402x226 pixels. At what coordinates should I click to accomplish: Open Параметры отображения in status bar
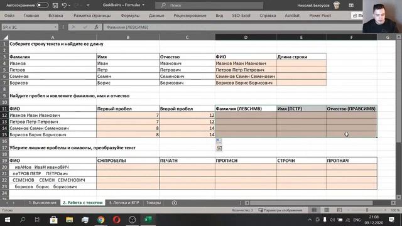(281, 210)
